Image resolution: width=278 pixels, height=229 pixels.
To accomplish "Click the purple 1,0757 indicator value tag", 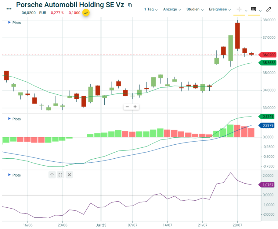I will [x=266, y=185].
